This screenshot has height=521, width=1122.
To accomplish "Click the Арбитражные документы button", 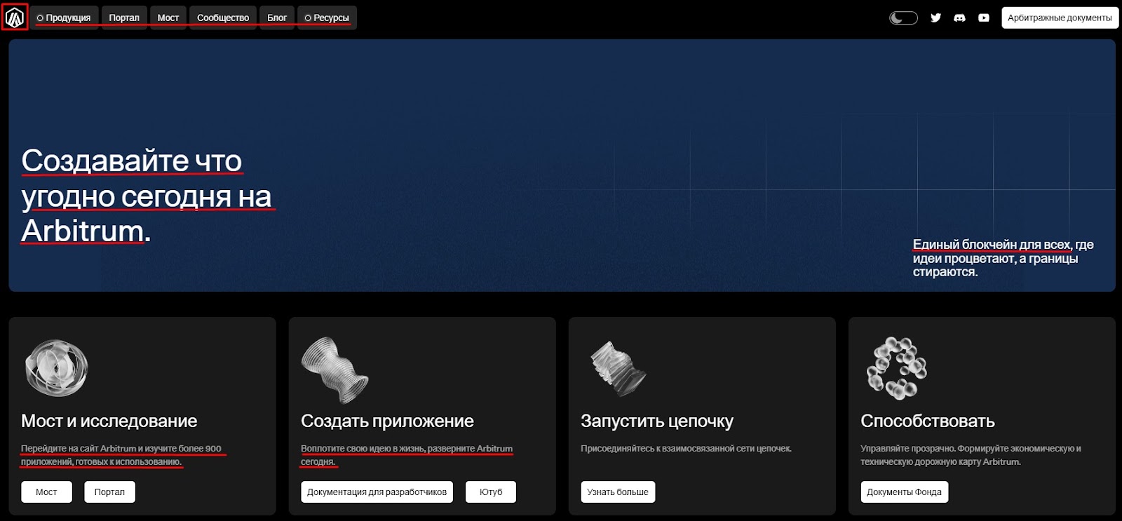I will click(1060, 18).
